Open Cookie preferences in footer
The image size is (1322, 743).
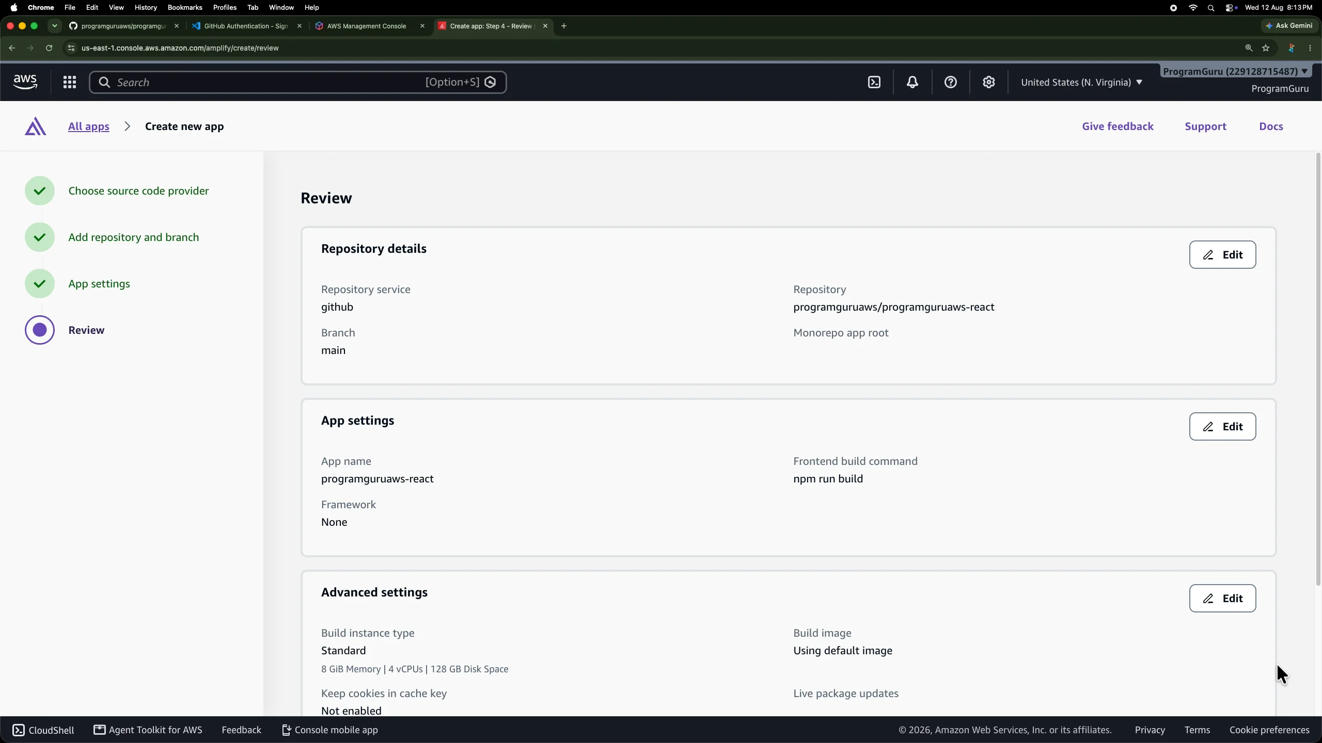1269,730
